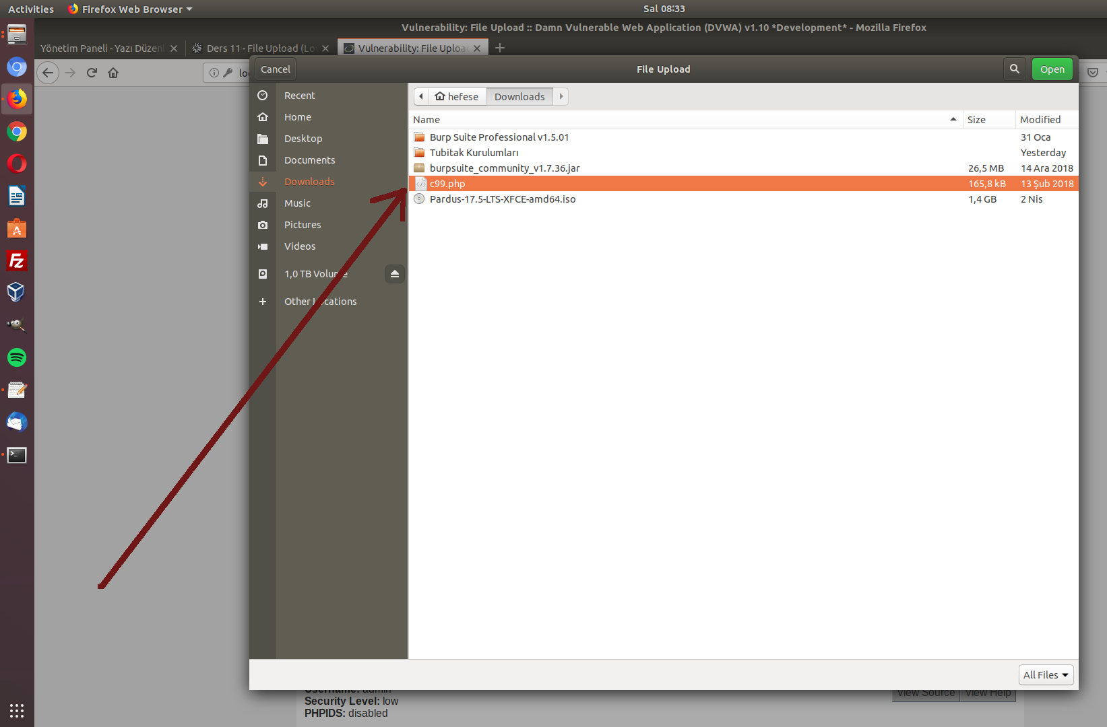Open VirtualBox in the dock
Viewport: 1107px width, 727px height.
17,293
